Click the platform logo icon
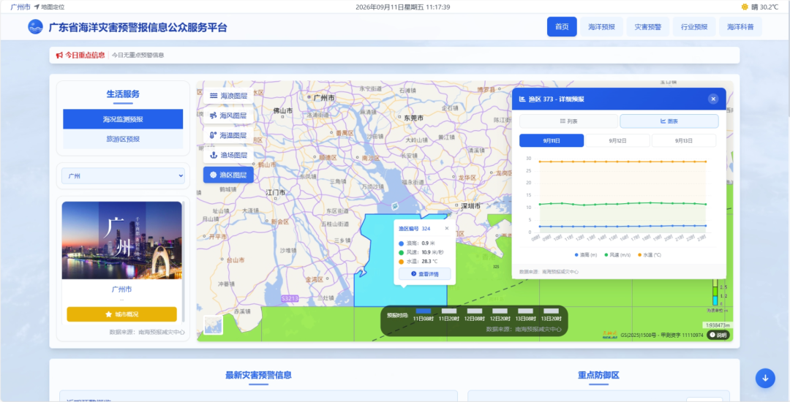Screen dimensions: 790x402 click(x=35, y=26)
